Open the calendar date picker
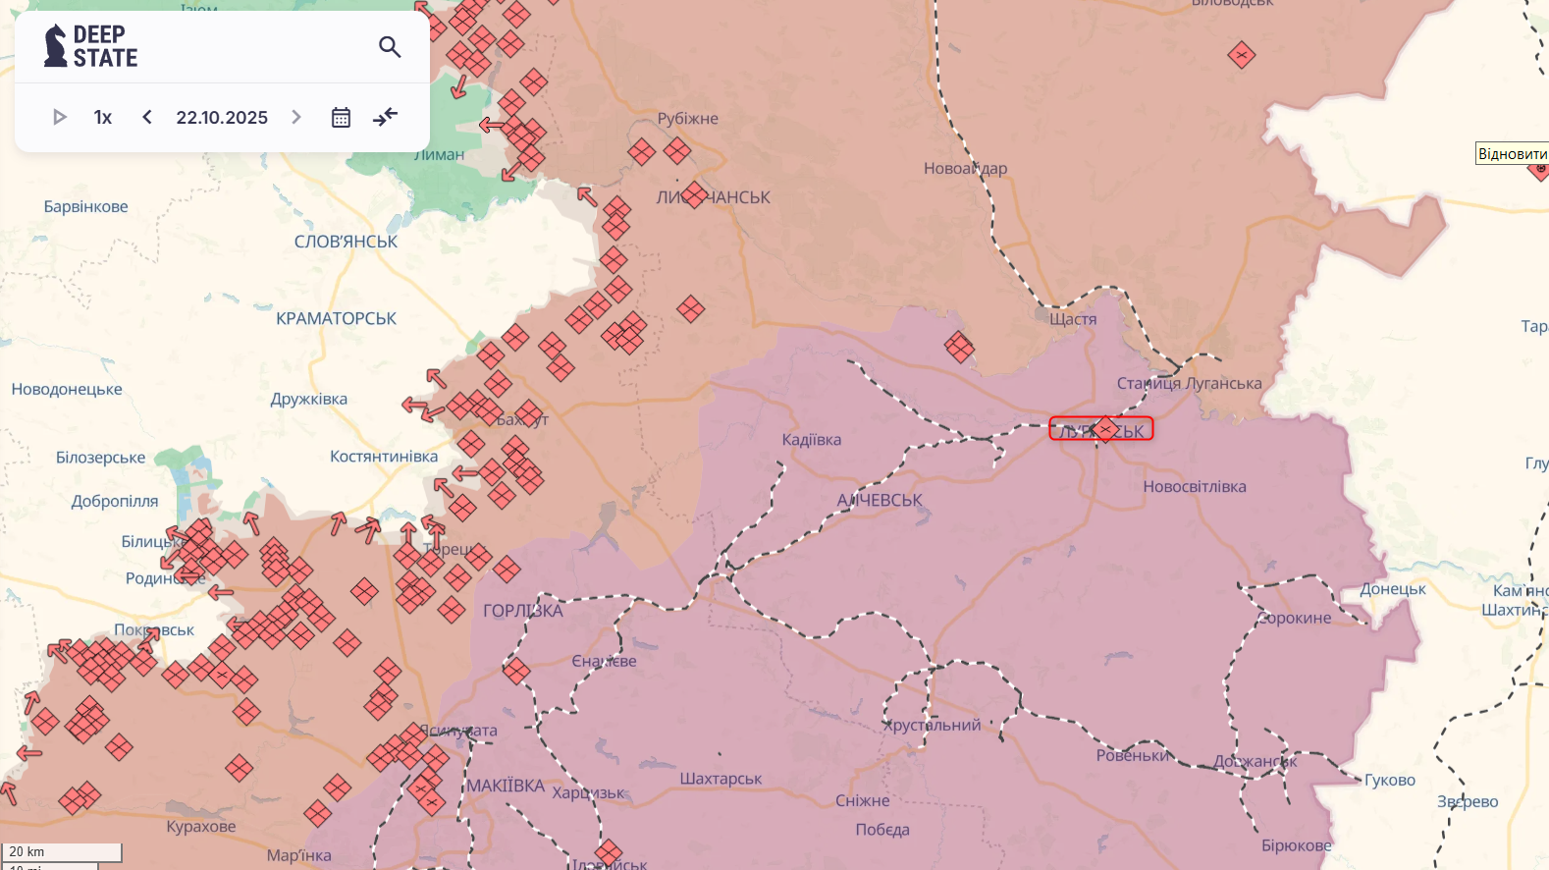 [341, 118]
